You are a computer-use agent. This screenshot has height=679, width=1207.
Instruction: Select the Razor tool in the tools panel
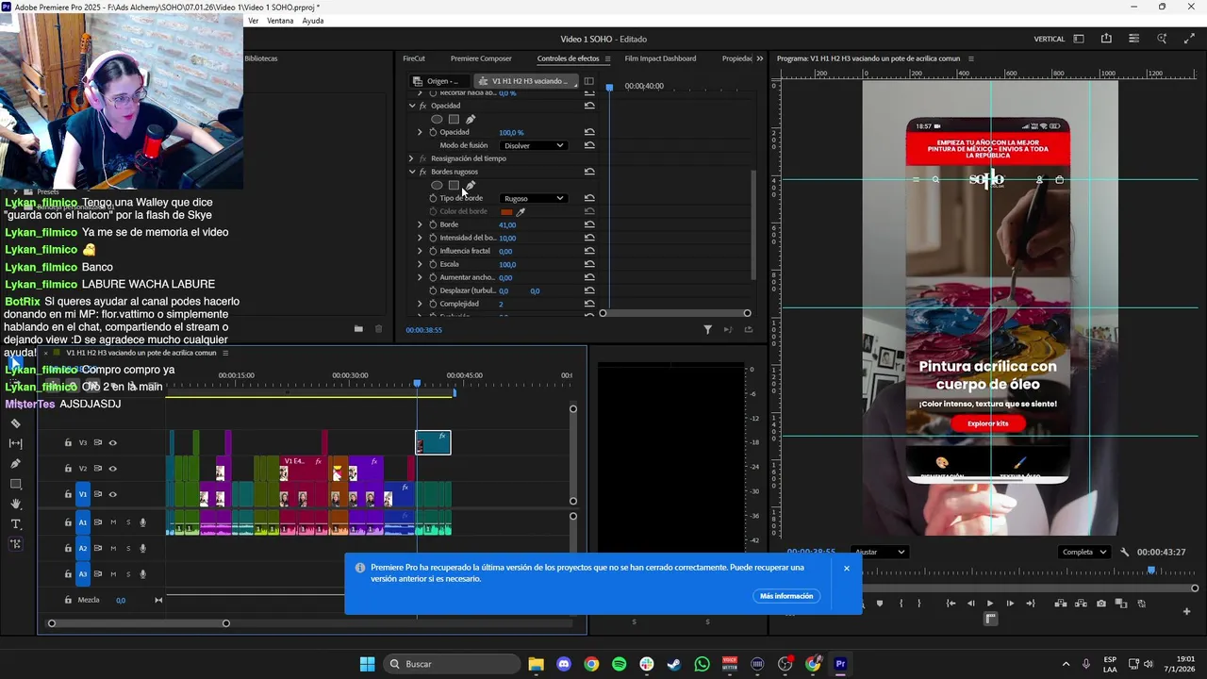pos(15,423)
